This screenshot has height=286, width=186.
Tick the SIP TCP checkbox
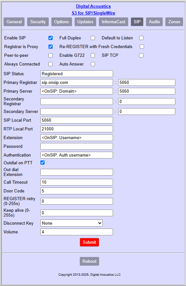[141, 56]
